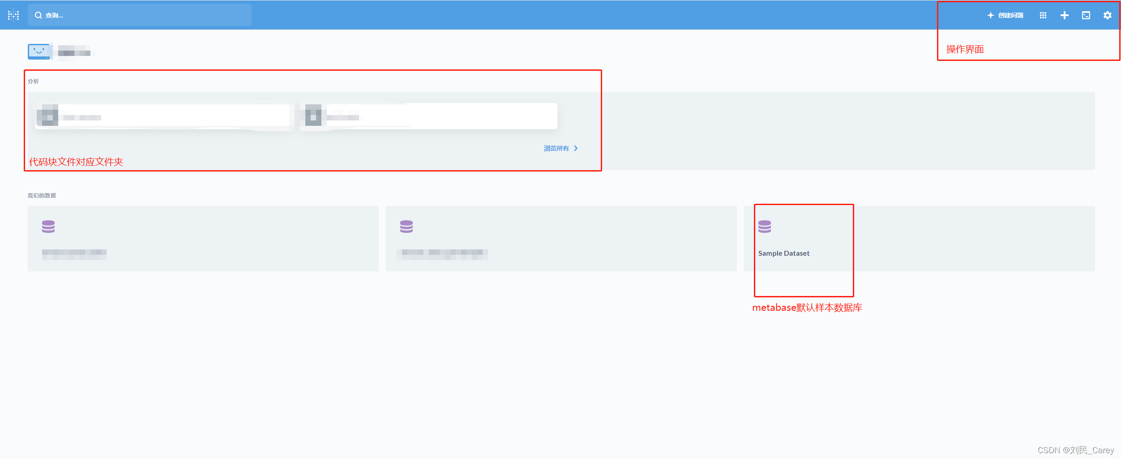Open the browse data grid icon
Screen dimensions: 1121x459
[x=1043, y=15]
